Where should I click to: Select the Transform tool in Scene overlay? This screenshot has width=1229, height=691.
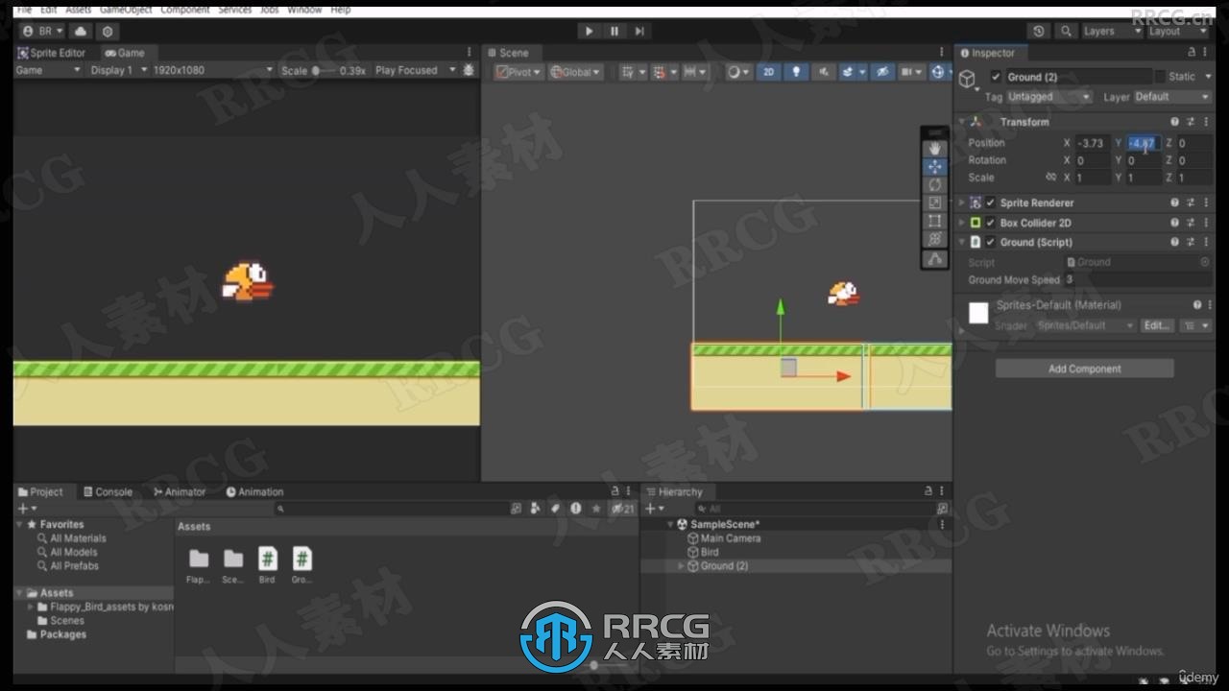pos(935,239)
